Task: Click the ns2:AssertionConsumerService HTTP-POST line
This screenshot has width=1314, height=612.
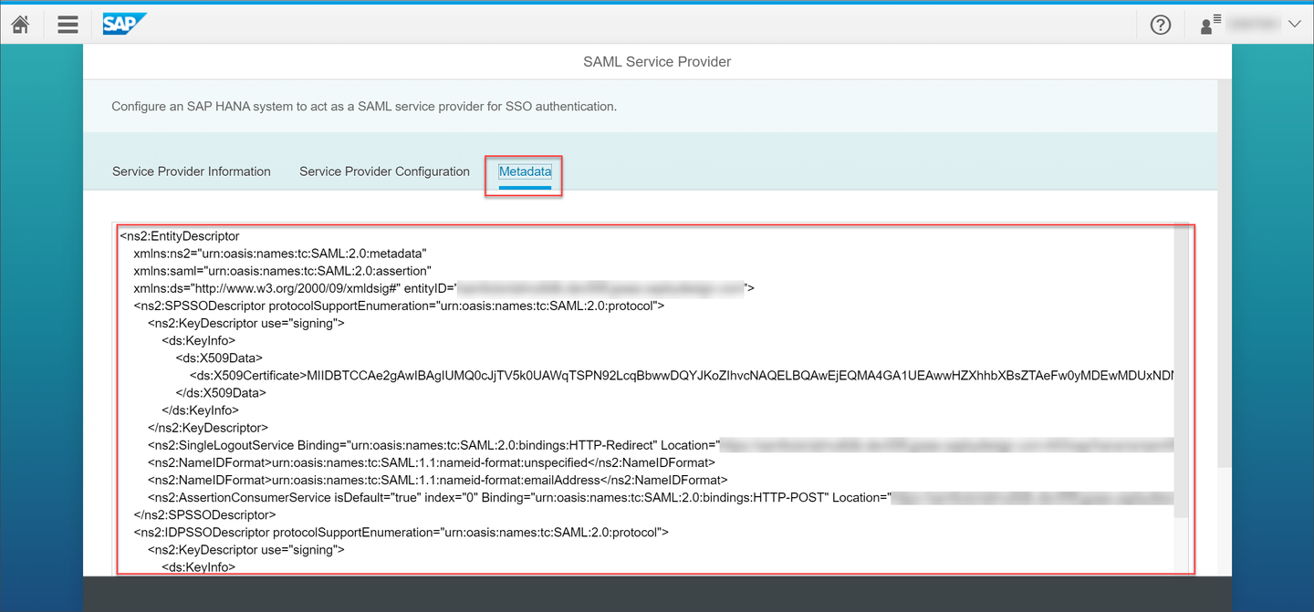Action: (x=660, y=497)
